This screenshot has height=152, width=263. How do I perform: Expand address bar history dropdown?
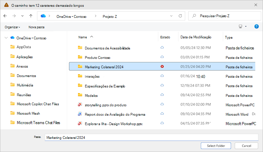[x=171, y=16]
